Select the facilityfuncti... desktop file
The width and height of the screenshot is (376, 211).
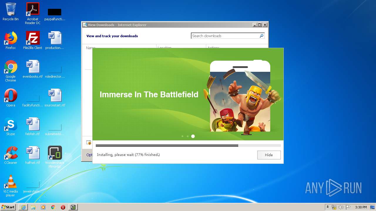click(x=33, y=101)
